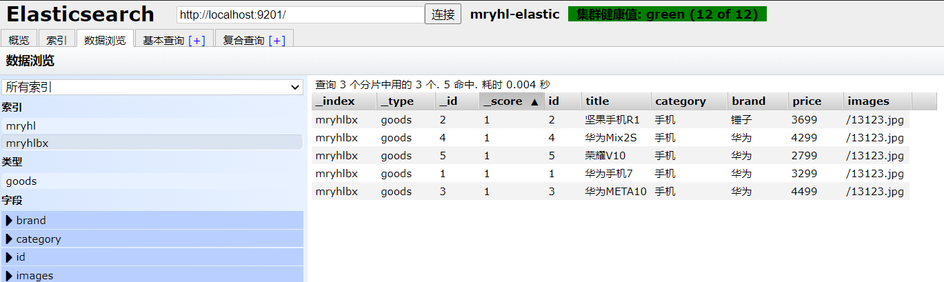The width and height of the screenshot is (944, 282).
Task: Sort by the title column header
Action: [616, 101]
